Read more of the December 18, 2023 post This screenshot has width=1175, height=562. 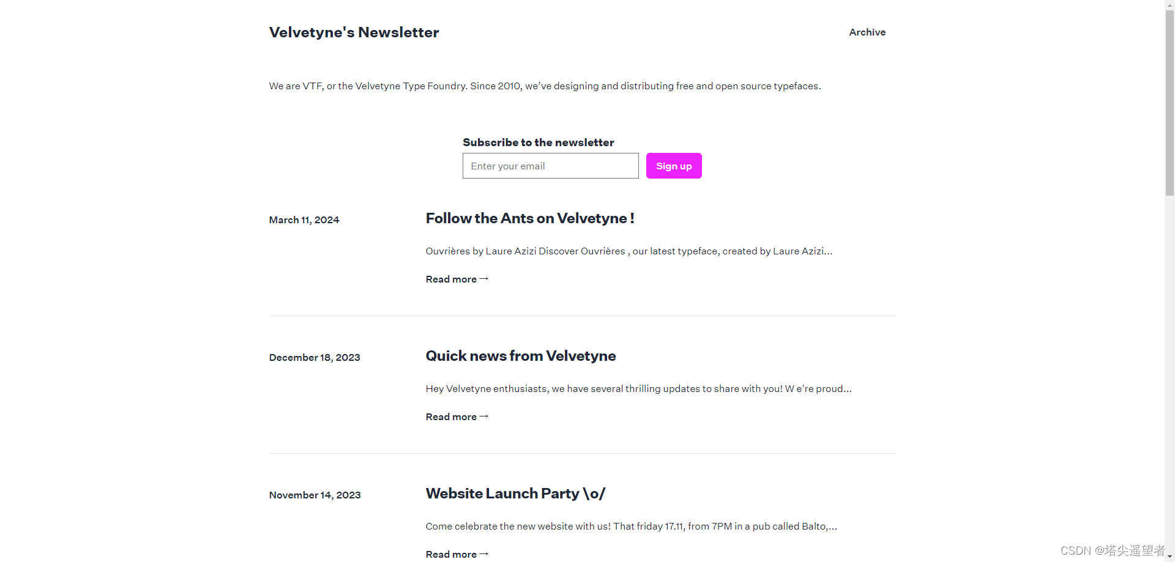point(457,416)
